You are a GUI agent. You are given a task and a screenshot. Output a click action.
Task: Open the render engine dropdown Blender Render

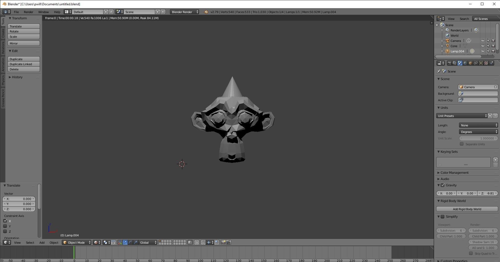(x=184, y=12)
